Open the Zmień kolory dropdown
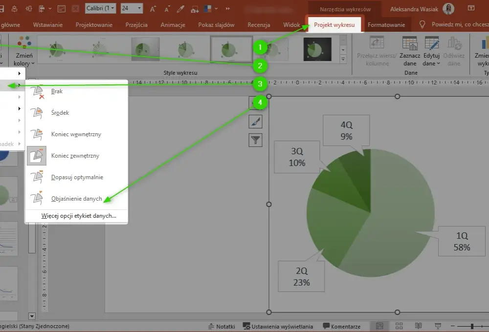This screenshot has height=332, width=489. click(24, 51)
